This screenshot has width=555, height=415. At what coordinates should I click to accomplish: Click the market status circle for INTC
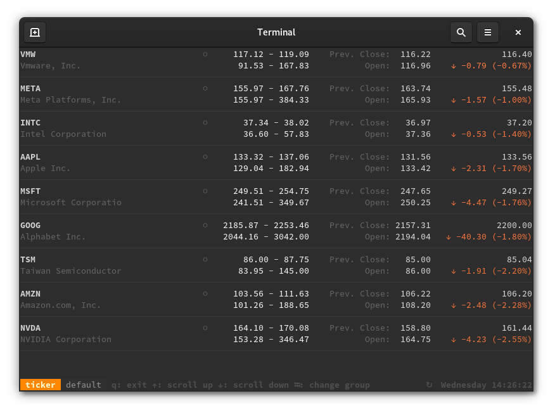click(x=205, y=122)
